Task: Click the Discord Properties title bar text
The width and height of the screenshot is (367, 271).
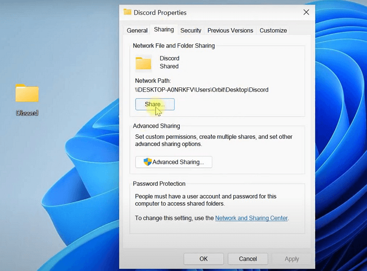Action: coord(160,13)
